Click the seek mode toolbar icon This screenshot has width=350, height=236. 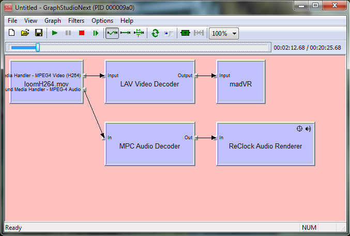click(x=169, y=33)
